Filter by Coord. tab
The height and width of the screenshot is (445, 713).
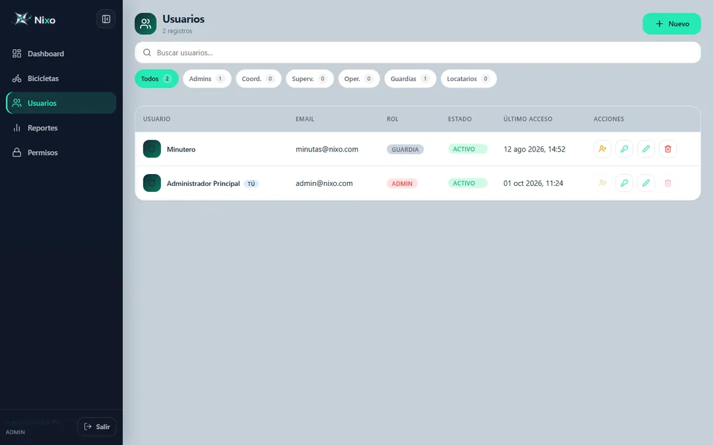(258, 78)
